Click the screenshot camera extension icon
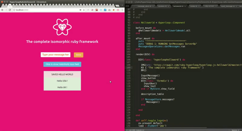Viewport: 242px width, 131px height. pyautogui.click(x=110, y=10)
